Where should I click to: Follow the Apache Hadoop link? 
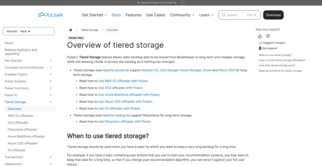[114, 115]
